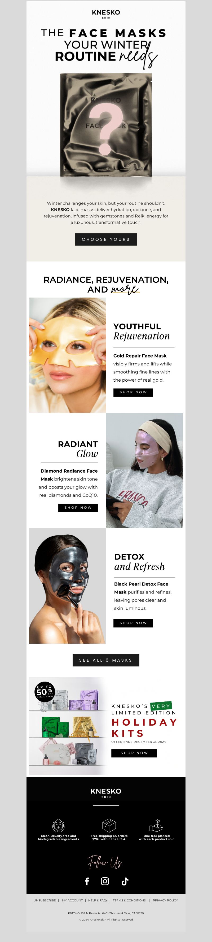Open the Help & FAQs link

(98, 900)
